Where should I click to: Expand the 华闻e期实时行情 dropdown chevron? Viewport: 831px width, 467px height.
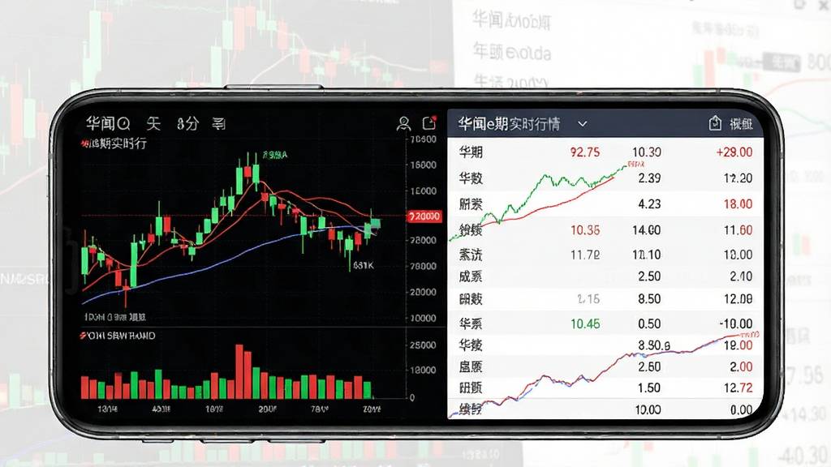(x=583, y=124)
